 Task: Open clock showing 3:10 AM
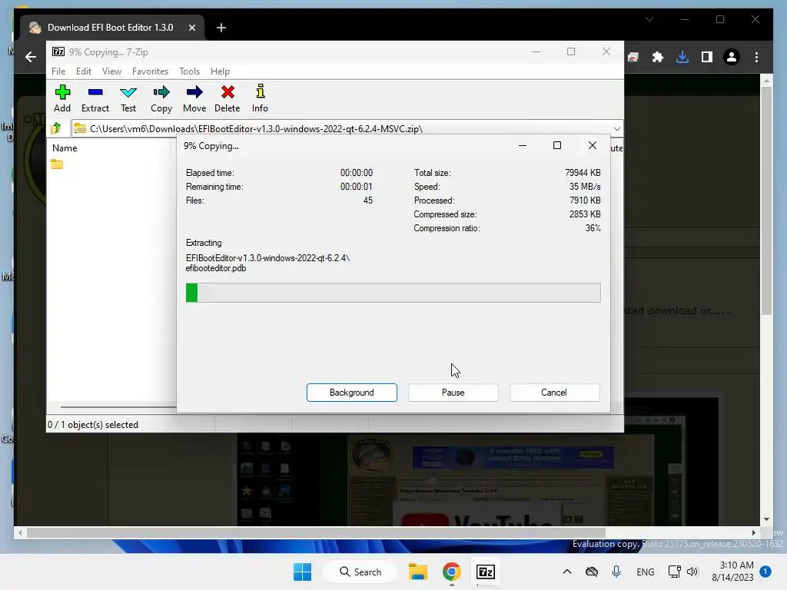pyautogui.click(x=732, y=571)
